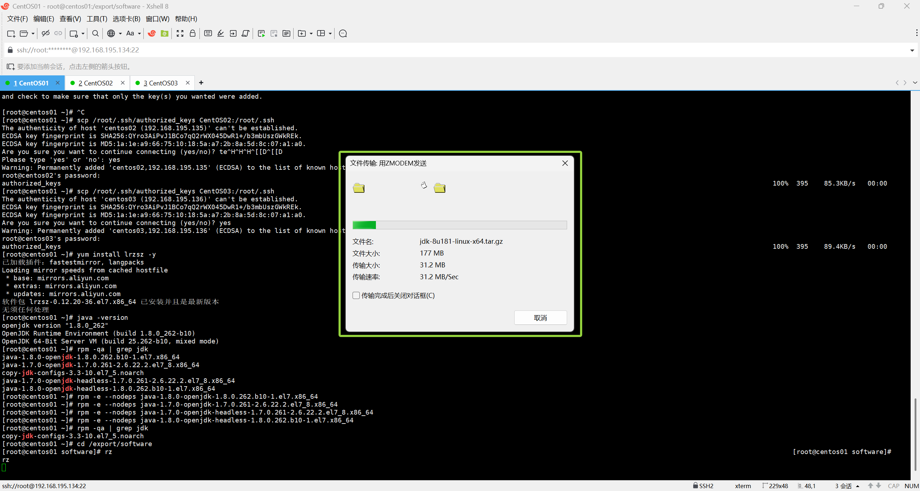This screenshot has height=491, width=920.
Task: Launch Xftp green folder icon
Action: click(165, 33)
